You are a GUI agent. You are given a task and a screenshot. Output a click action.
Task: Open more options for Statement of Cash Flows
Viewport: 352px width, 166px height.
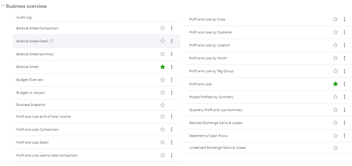tap(344, 136)
